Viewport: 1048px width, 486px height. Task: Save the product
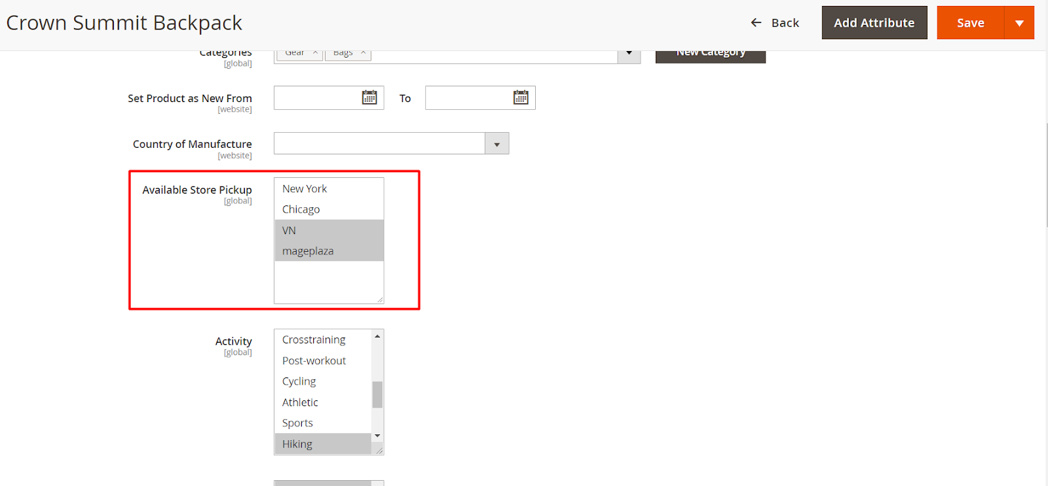970,23
